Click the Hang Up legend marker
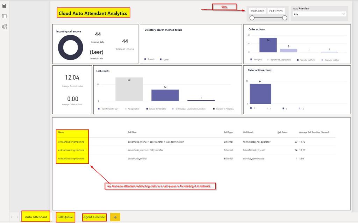 click(251, 60)
